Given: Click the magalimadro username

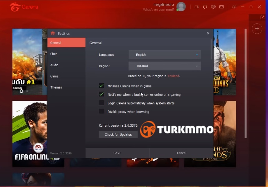Looking at the screenshot, I should coord(163,5).
